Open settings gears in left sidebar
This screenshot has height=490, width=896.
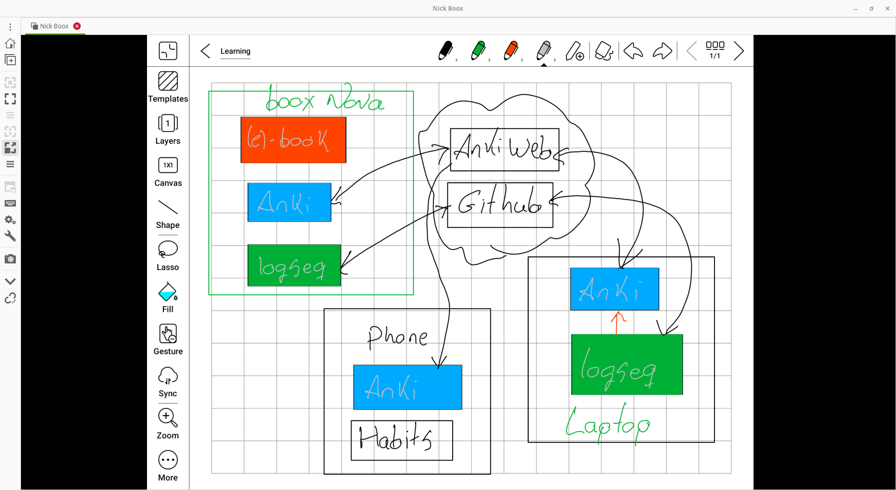[x=10, y=220]
